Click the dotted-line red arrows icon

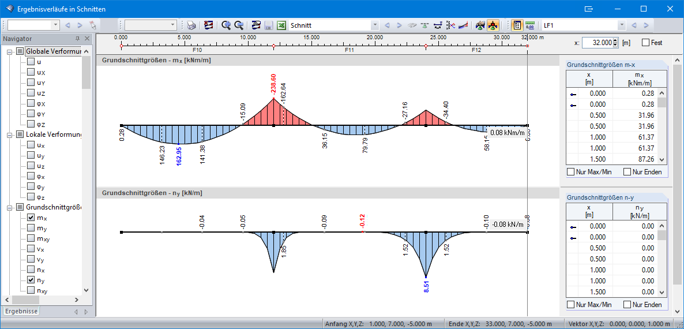pyautogui.click(x=451, y=25)
